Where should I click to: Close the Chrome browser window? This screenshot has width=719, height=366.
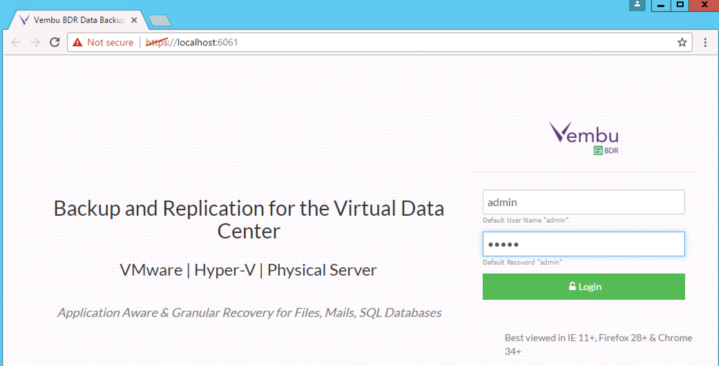[x=704, y=6]
